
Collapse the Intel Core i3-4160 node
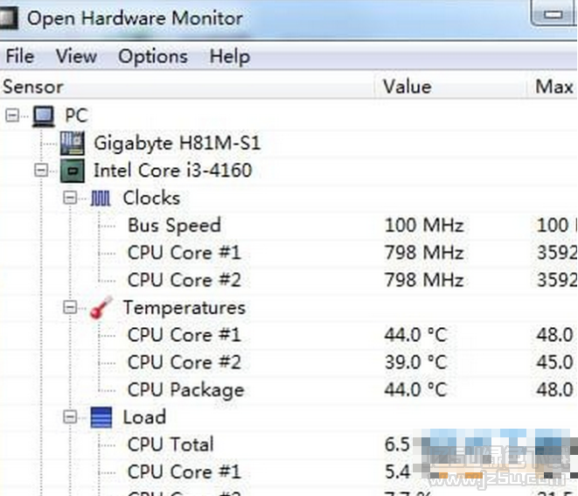pos(41,170)
